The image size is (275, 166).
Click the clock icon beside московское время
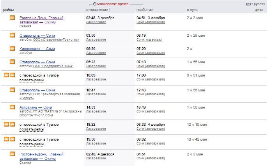(x=95, y=4)
